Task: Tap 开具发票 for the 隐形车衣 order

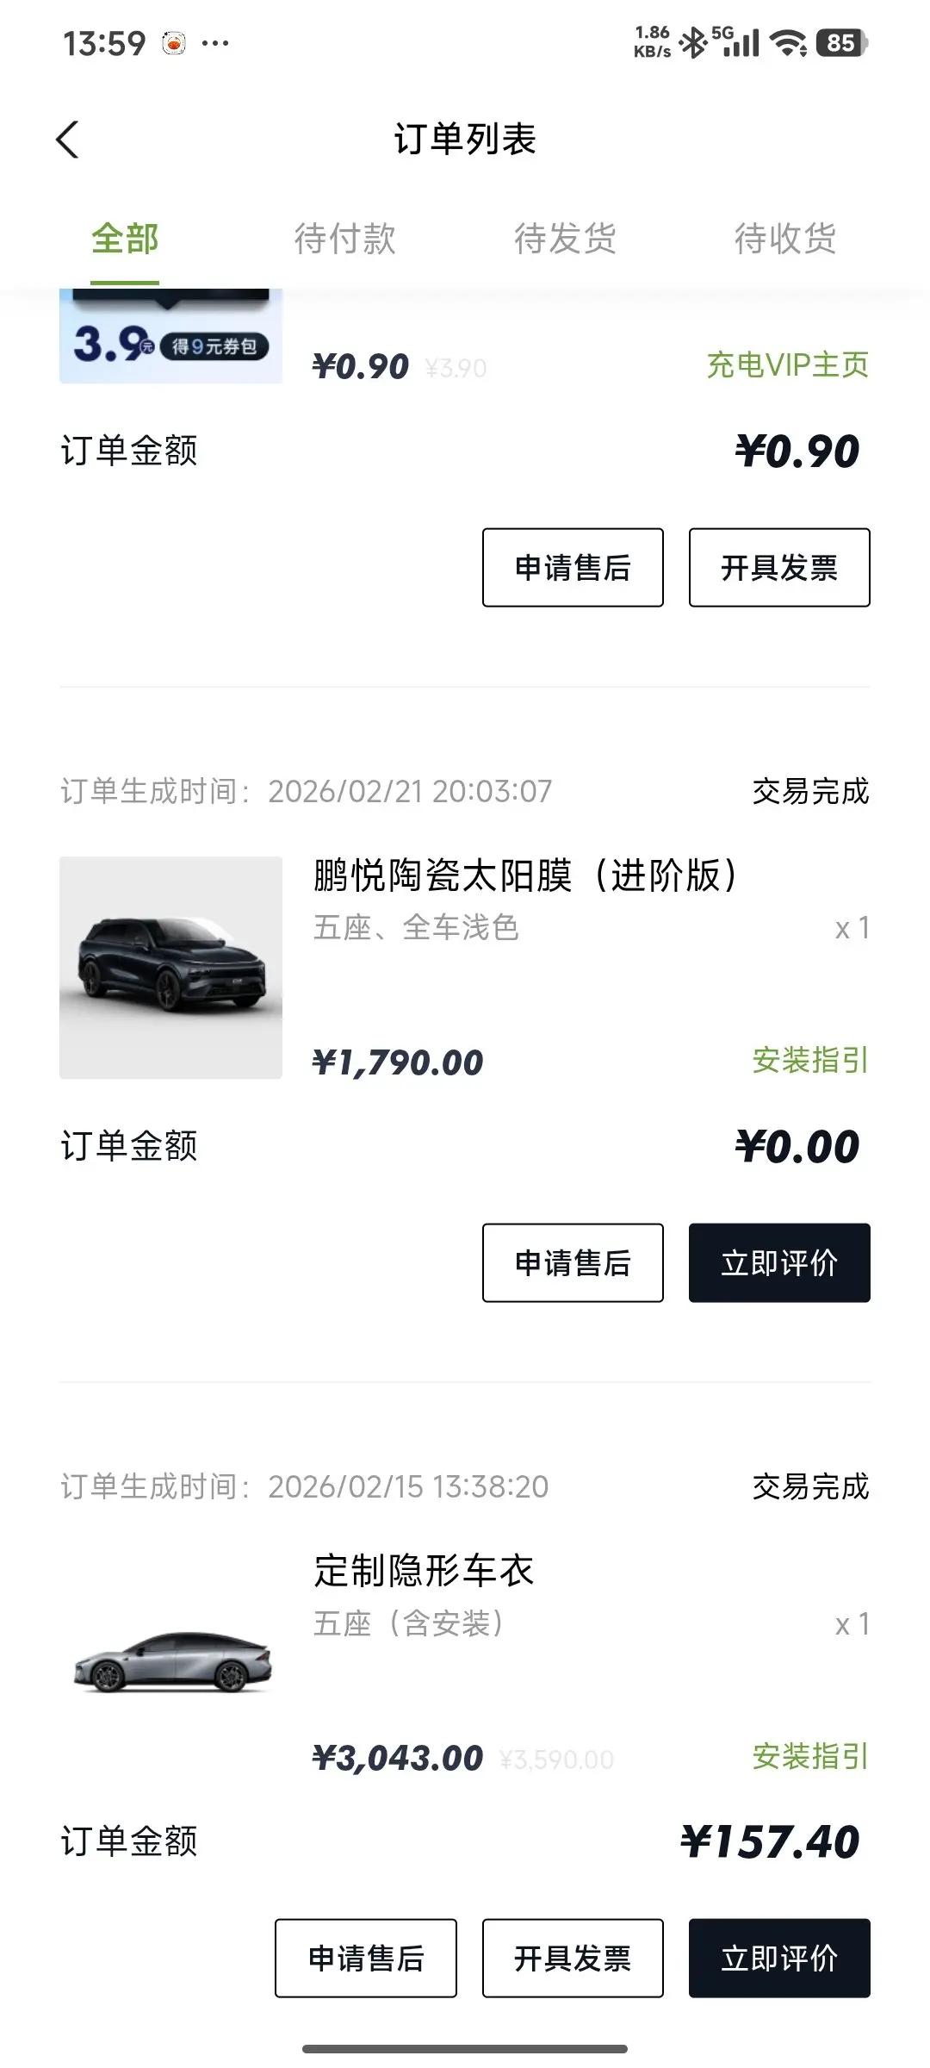Action: click(x=573, y=1959)
